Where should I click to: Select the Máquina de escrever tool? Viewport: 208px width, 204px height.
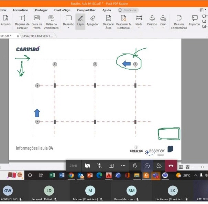pos(22,22)
